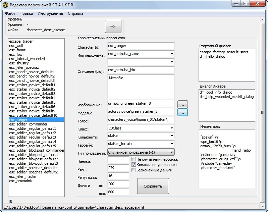
Task: Click the arrow button next to level file
Action: coord(113,26)
